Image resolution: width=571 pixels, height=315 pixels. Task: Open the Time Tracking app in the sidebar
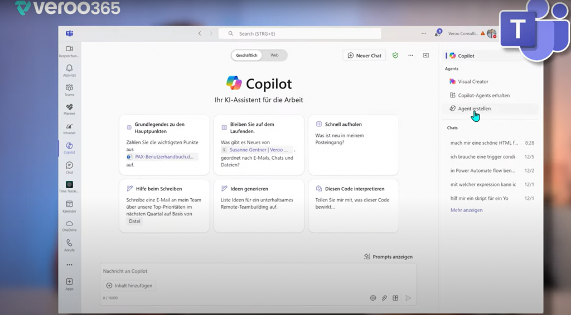69,187
